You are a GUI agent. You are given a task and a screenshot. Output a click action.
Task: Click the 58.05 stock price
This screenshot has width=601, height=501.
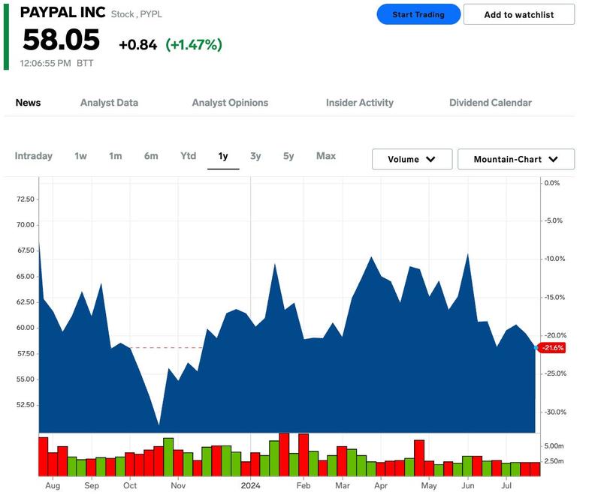62,40
